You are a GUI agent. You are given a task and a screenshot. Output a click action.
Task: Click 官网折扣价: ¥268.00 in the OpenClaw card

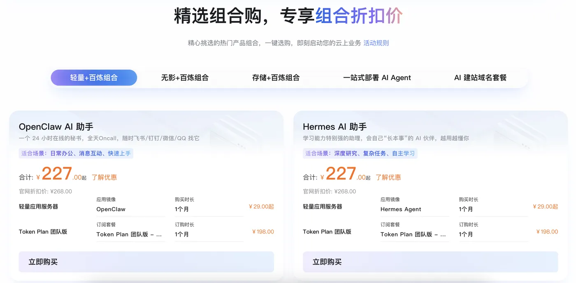coord(46,191)
